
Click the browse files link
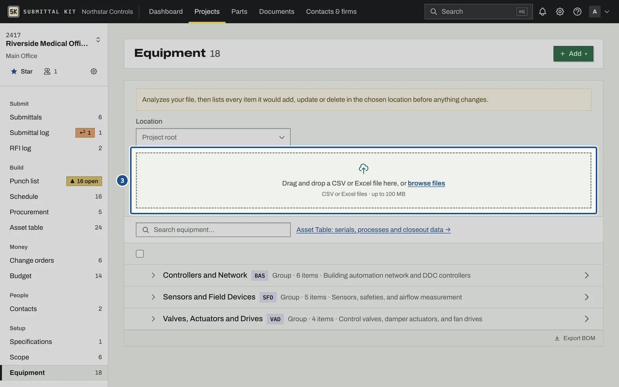pyautogui.click(x=426, y=183)
